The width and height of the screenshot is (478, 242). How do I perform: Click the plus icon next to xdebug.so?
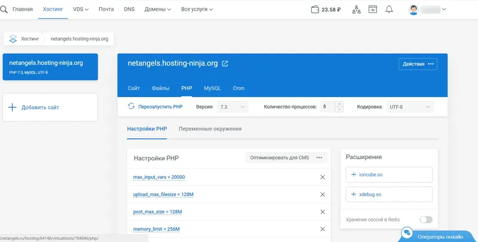354,194
